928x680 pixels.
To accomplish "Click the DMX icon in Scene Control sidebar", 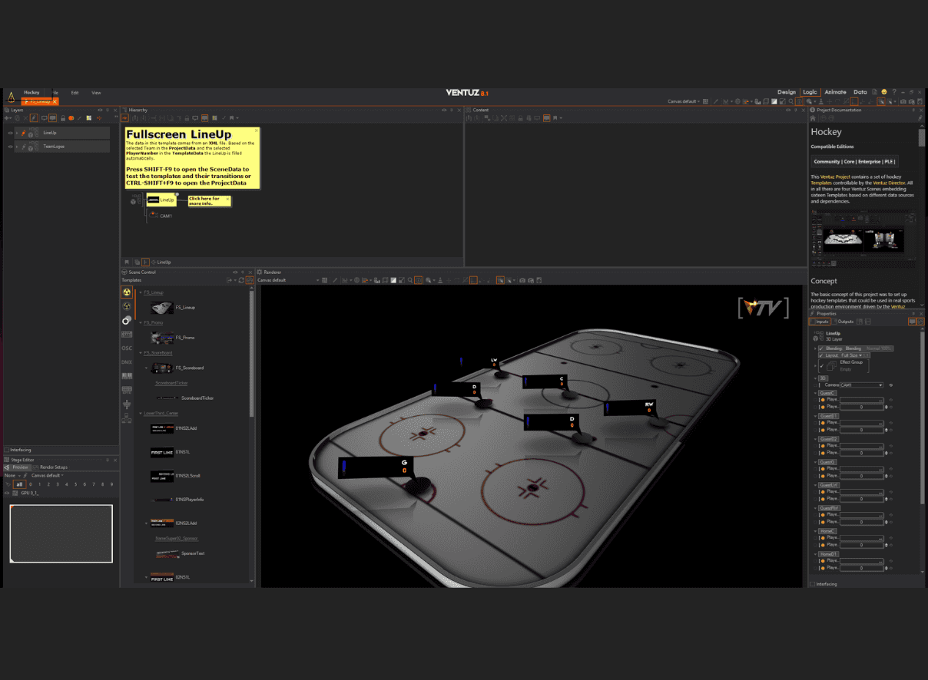I will [x=127, y=361].
